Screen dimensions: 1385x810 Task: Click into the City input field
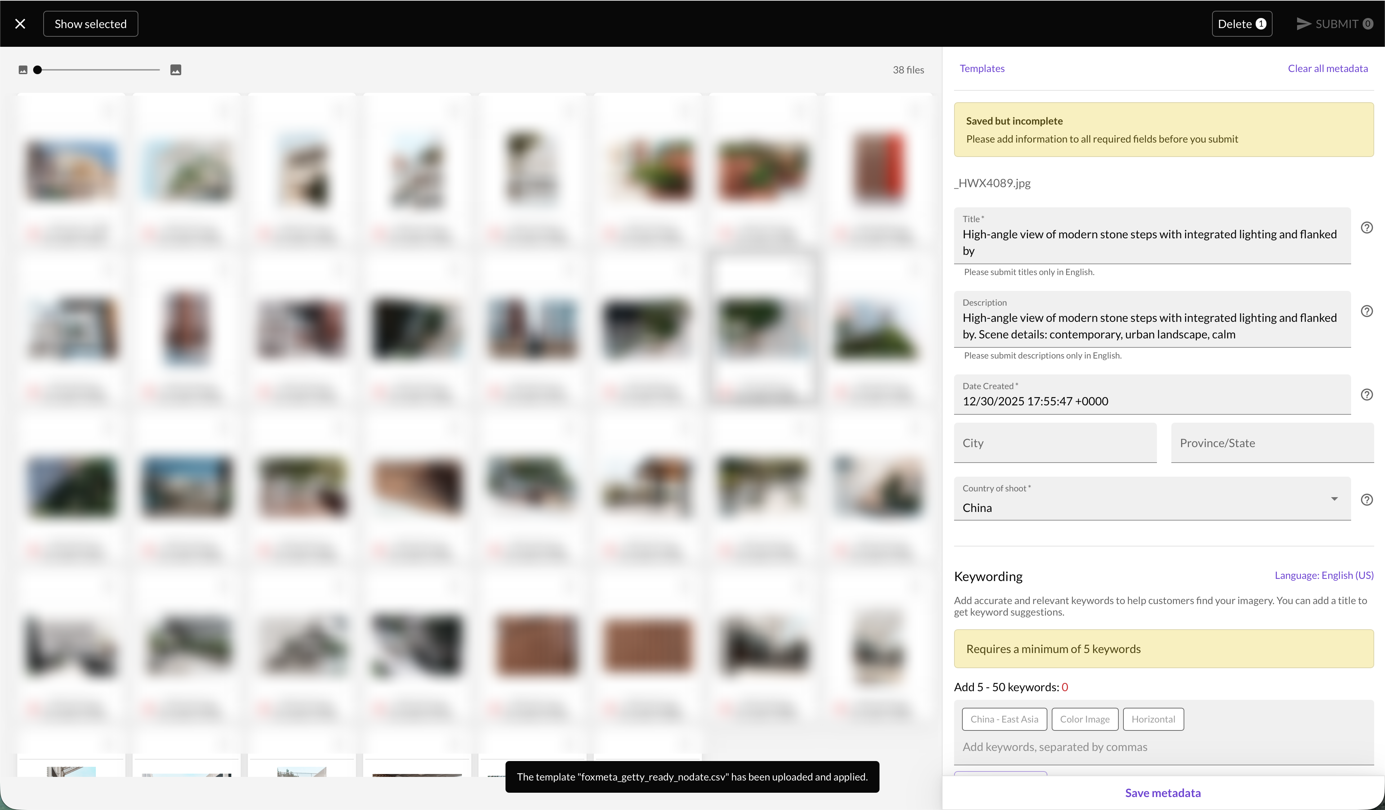point(1055,442)
